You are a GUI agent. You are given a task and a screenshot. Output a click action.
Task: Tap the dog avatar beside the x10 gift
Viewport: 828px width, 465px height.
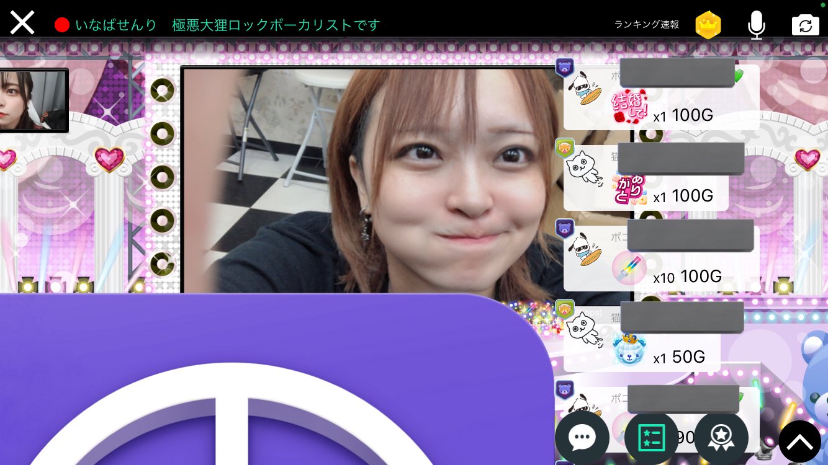[x=585, y=250]
